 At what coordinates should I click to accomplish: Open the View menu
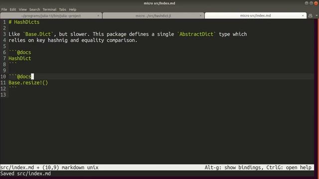[x=23, y=9]
